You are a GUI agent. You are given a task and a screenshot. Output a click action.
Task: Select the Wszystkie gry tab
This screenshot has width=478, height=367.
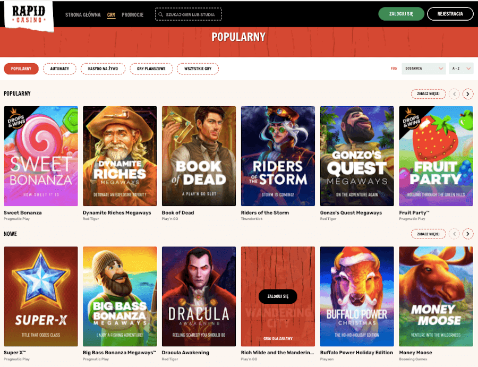(x=198, y=69)
